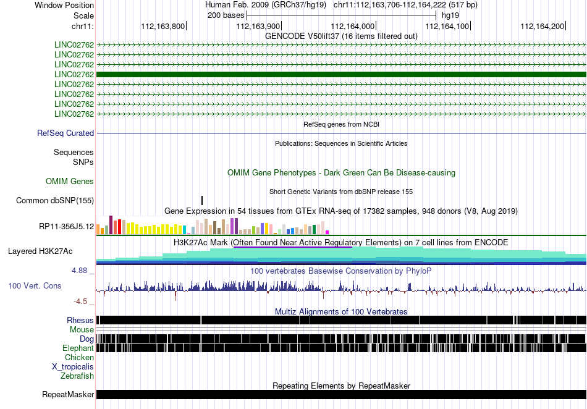Click the '-4.5' lower scale value
This screenshot has width=587, height=409.
(80, 301)
